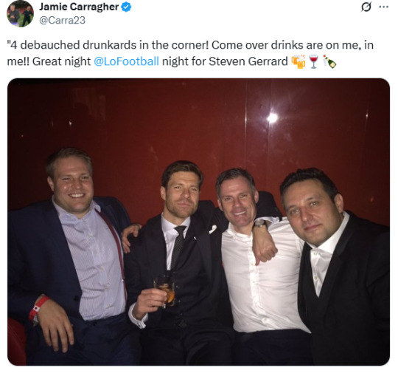The height and width of the screenshot is (376, 398).
Task: Click the wristwatch in the photo
Action: [260, 224]
